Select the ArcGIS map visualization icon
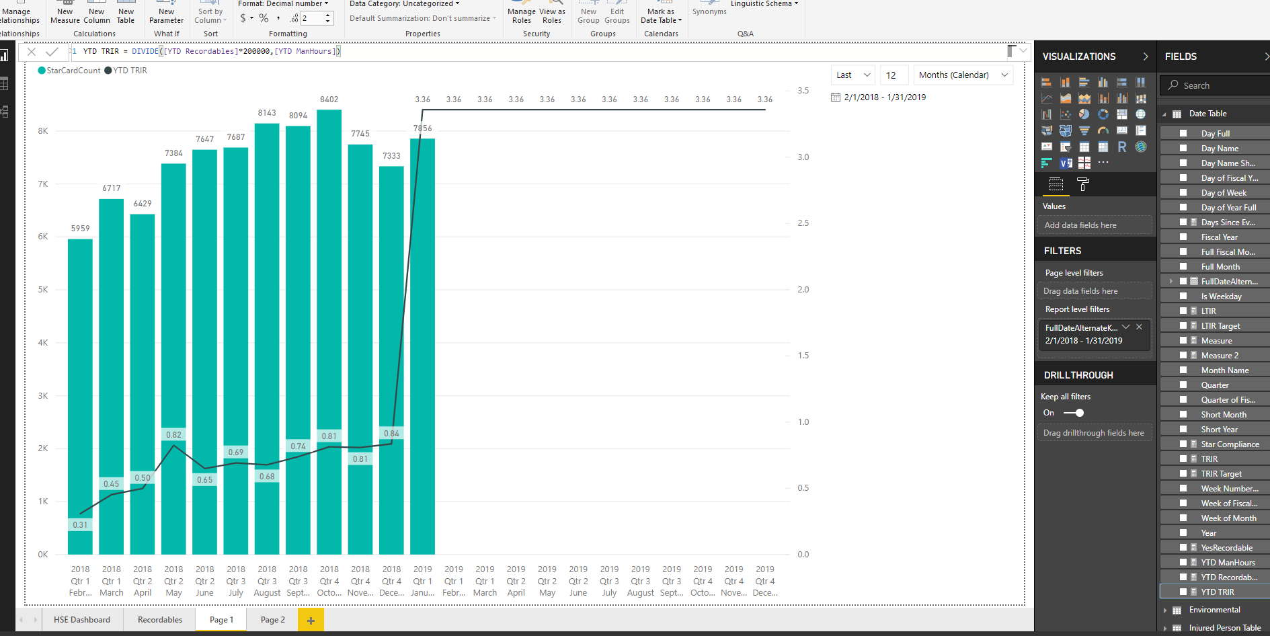 tap(1141, 147)
